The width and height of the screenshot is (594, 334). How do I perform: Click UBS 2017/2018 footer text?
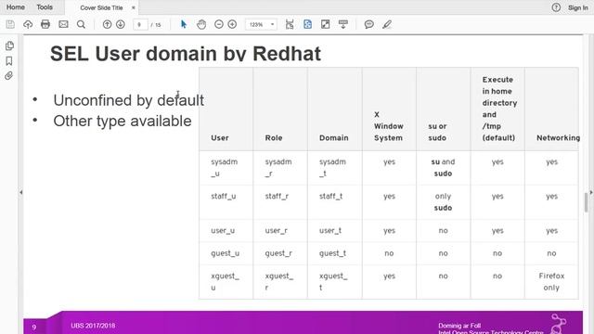tap(93, 326)
